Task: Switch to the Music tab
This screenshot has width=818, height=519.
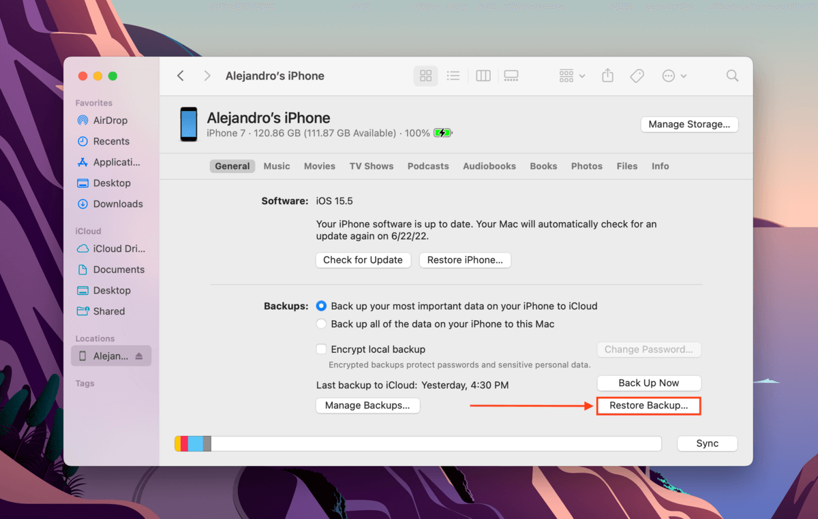Action: point(277,166)
